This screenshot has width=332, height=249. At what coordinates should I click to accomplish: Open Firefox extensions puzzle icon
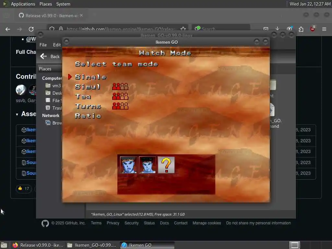coord(301,29)
